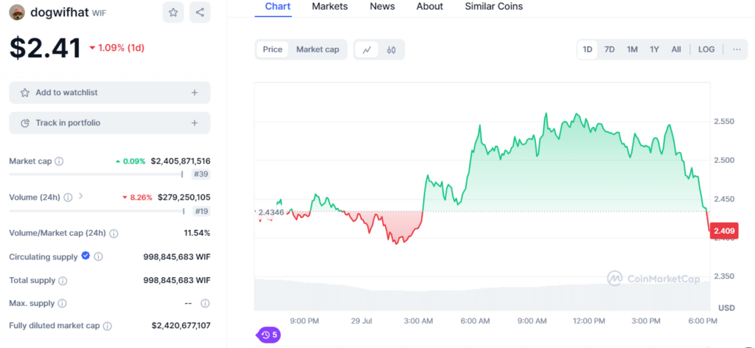Viewport: 755px width, 348px height.
Task: Switch to line chart view
Action: pyautogui.click(x=367, y=49)
